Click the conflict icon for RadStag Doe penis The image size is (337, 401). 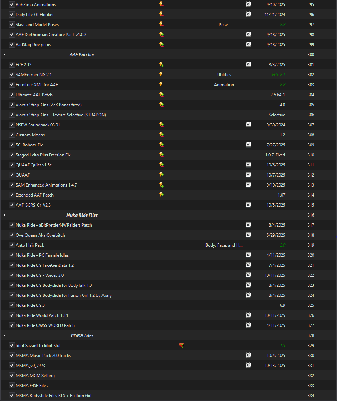(x=161, y=44)
